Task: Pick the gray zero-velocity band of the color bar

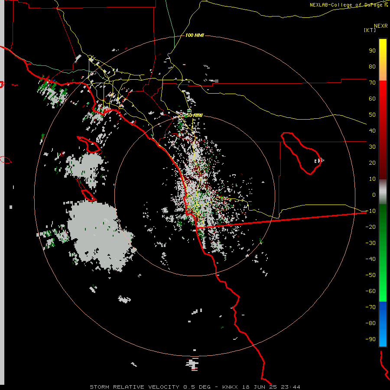Action: [x=383, y=192]
